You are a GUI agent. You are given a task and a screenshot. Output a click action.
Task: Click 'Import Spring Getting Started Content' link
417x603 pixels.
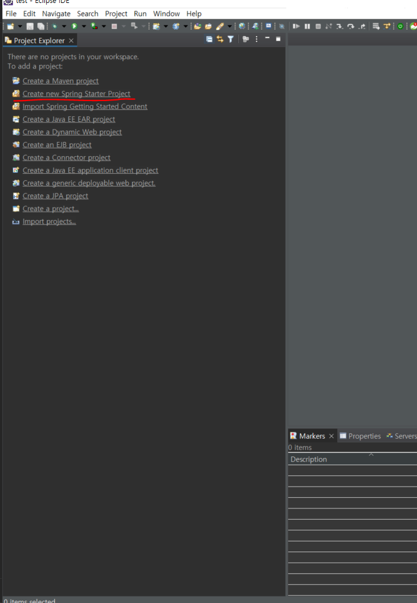[x=85, y=106]
